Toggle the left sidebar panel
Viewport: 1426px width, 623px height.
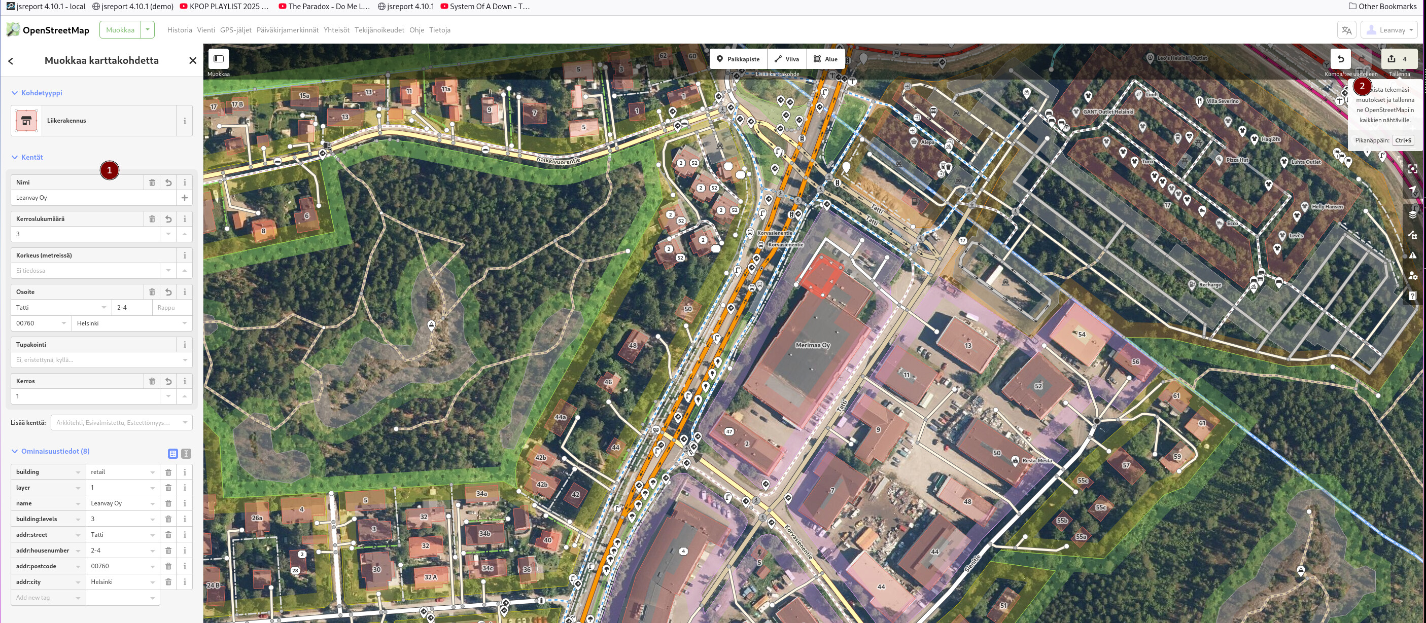click(x=219, y=59)
